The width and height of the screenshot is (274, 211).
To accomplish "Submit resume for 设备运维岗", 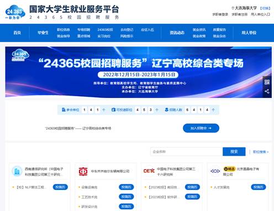I will pyautogui.click(x=127, y=187).
